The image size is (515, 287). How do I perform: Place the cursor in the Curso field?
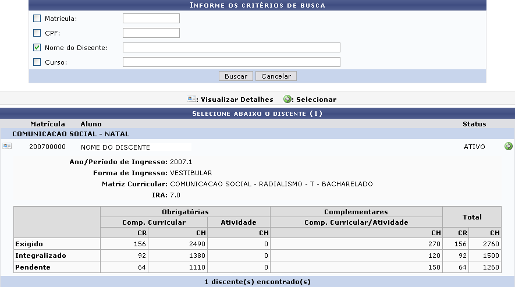pos(231,62)
